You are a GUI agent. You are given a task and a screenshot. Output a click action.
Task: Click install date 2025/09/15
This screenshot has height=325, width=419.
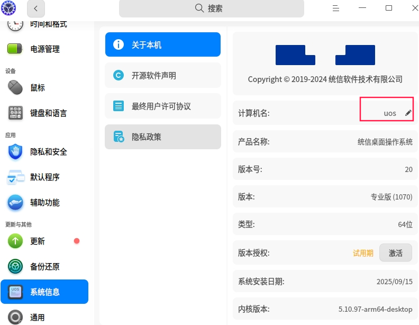tap(395, 282)
